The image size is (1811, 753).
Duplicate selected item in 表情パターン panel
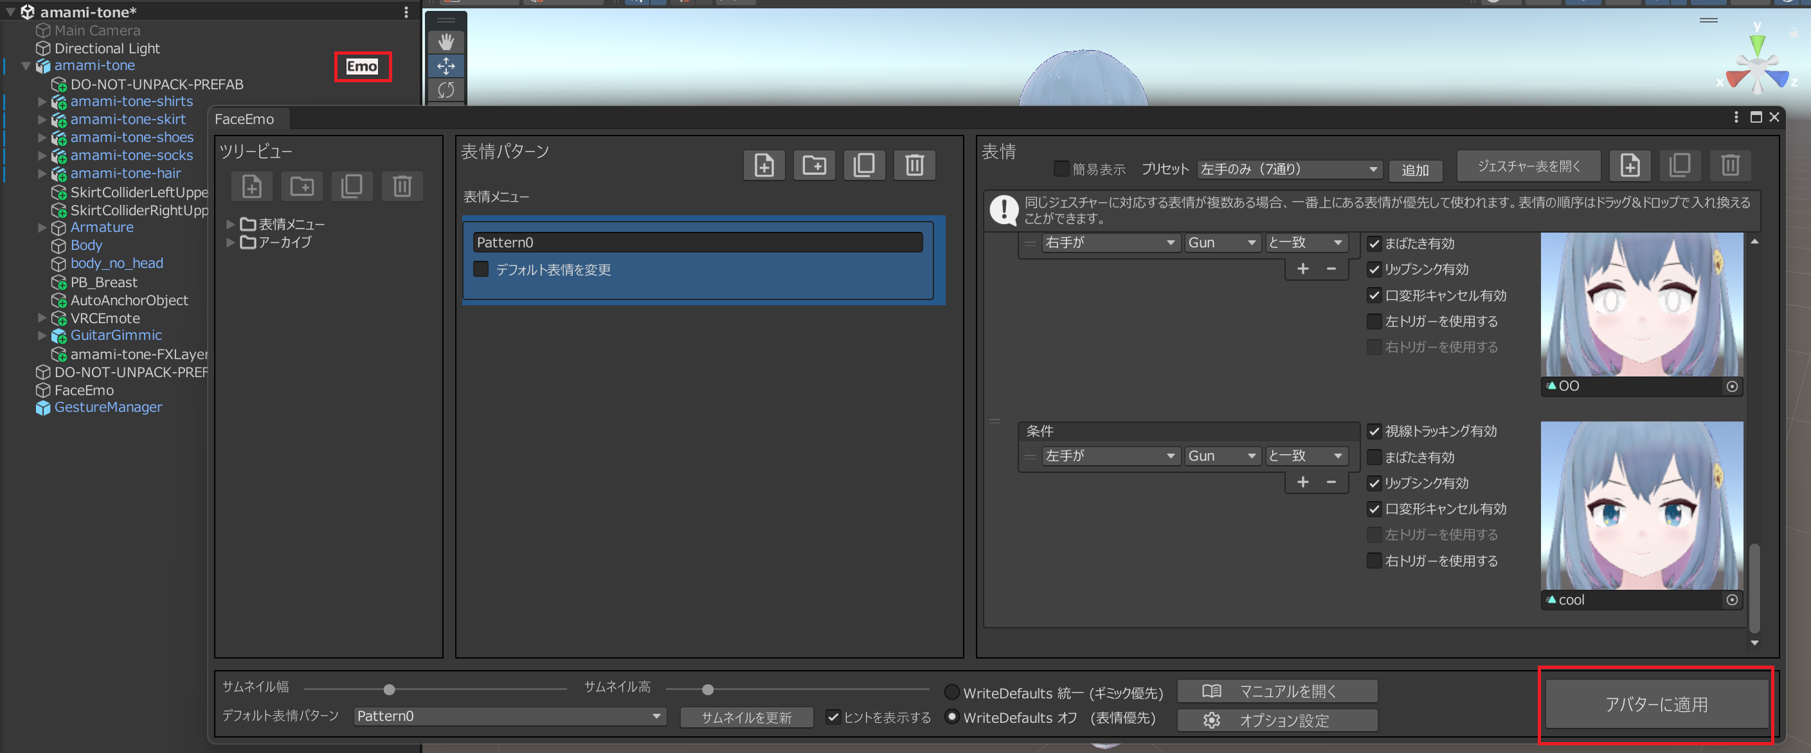tap(864, 165)
